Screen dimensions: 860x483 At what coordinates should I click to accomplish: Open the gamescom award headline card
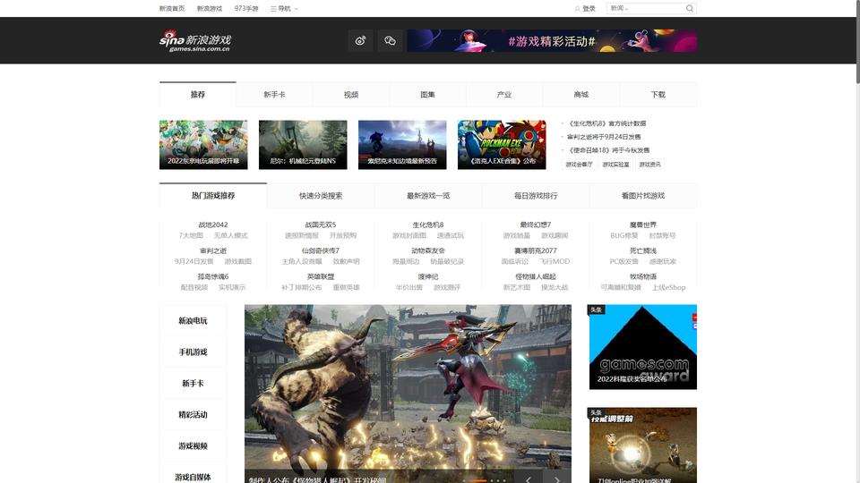[x=643, y=347]
